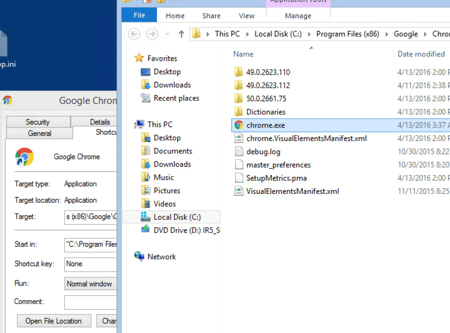The height and width of the screenshot is (333, 450).
Task: Click the Downloads folder icon under Favorites
Action: [x=145, y=85]
